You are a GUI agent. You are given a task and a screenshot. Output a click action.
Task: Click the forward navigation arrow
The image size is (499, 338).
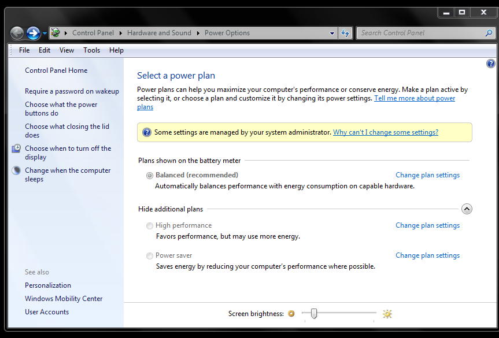(34, 33)
